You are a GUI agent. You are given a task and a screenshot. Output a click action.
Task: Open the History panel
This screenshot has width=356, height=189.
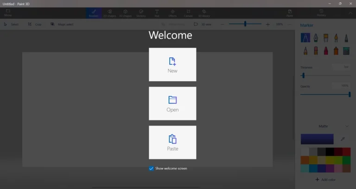(321, 13)
